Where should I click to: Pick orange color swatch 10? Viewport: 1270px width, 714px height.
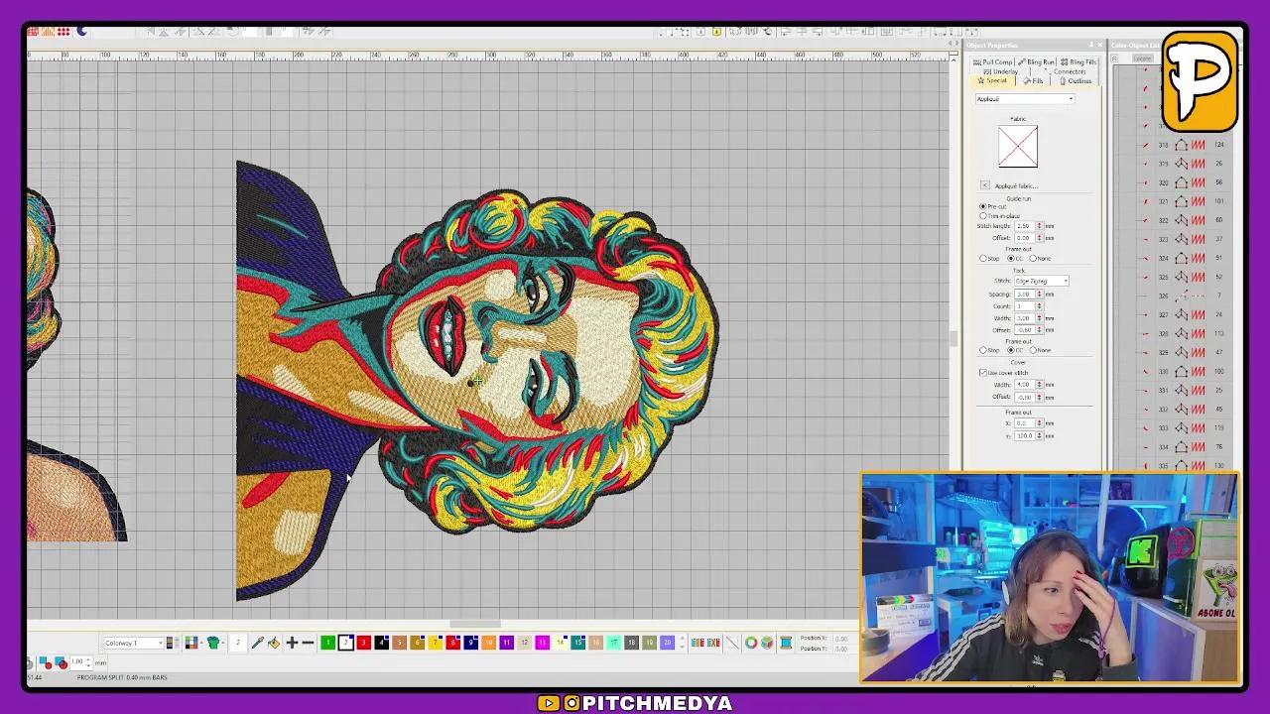pos(488,643)
